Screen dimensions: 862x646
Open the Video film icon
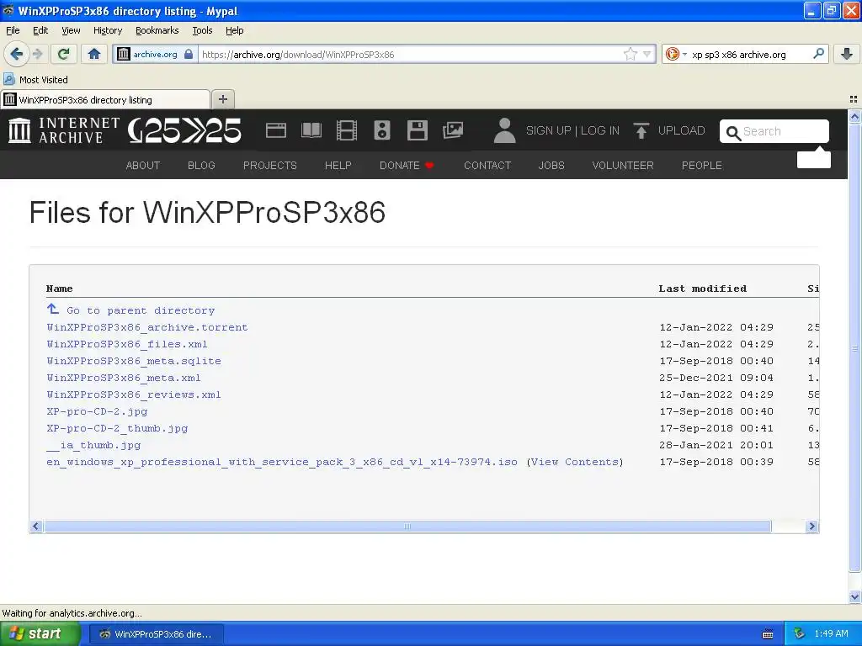pyautogui.click(x=346, y=130)
